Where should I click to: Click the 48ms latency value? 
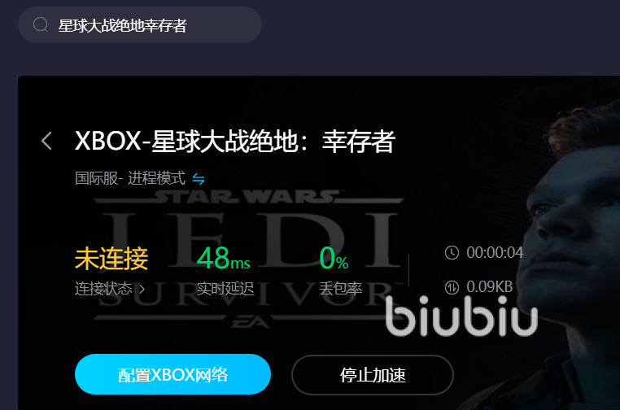pos(224,258)
